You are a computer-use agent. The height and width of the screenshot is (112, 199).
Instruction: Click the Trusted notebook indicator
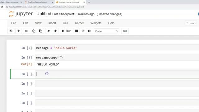191,23
